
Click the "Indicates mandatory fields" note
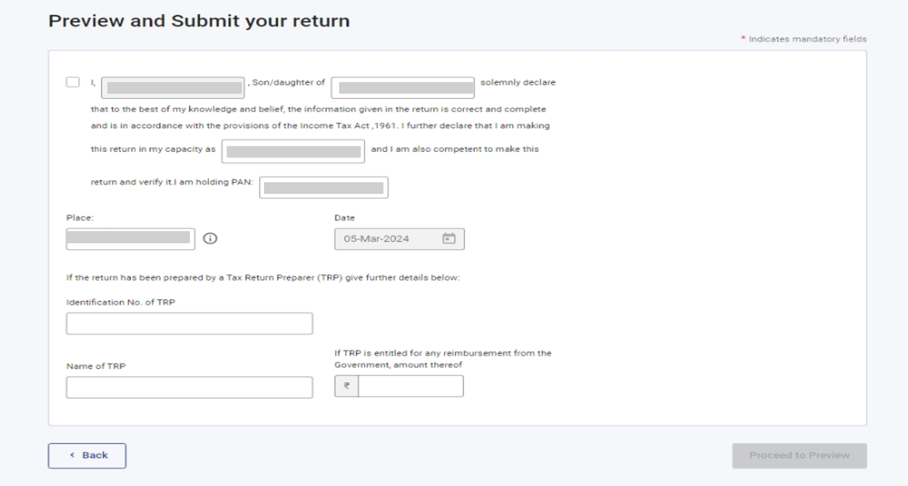[807, 39]
